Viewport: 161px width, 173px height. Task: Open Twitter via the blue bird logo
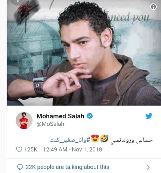(x=149, y=116)
